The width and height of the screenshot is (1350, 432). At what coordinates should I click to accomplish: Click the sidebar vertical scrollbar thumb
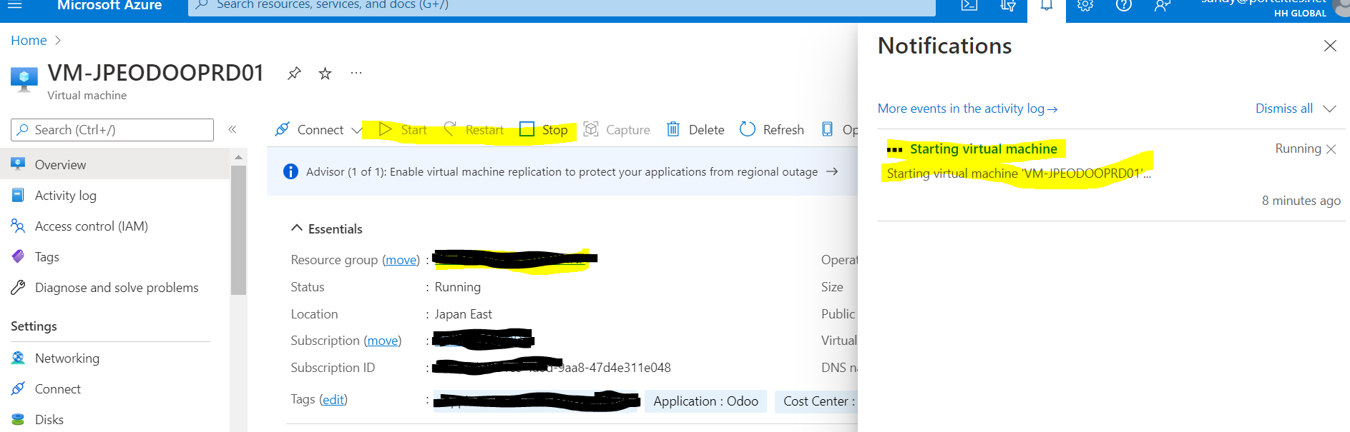(x=238, y=230)
